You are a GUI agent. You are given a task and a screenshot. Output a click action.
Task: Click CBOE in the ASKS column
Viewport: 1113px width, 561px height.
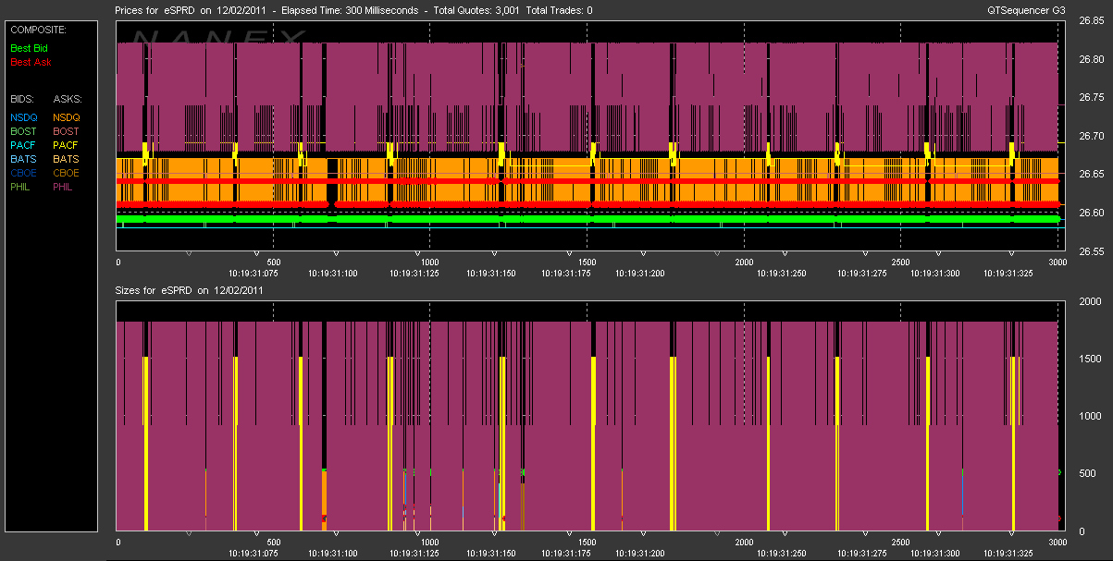[x=68, y=173]
